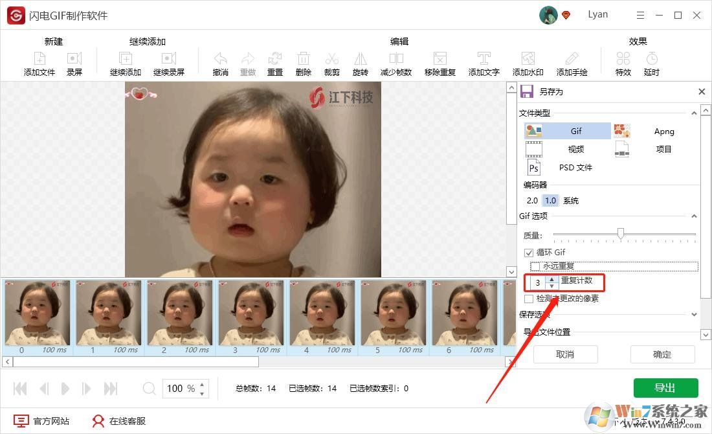Open the 官方网站 link
Screen dimensions: 712x434
click(x=41, y=420)
